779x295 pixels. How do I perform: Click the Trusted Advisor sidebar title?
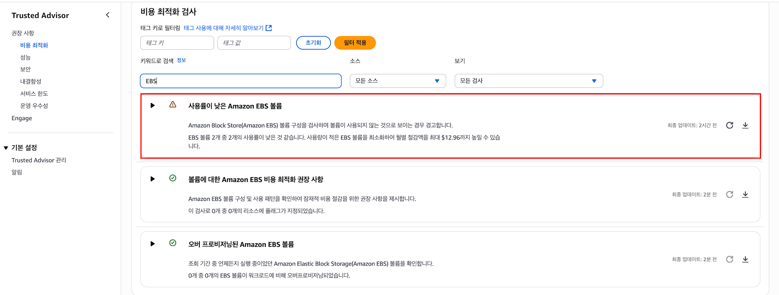tap(40, 16)
